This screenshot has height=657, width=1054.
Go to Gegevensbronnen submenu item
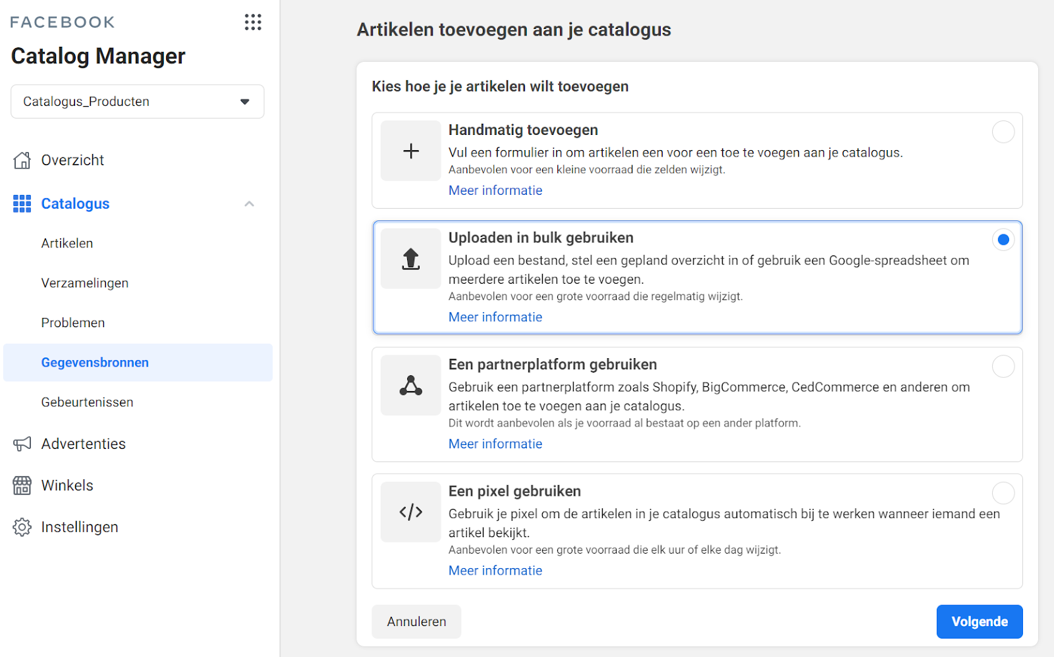138,363
